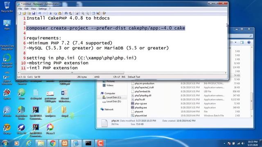Click 'INS' indicator in Notepad2 status bar
This screenshot has width=262, height=147.
tap(124, 77)
